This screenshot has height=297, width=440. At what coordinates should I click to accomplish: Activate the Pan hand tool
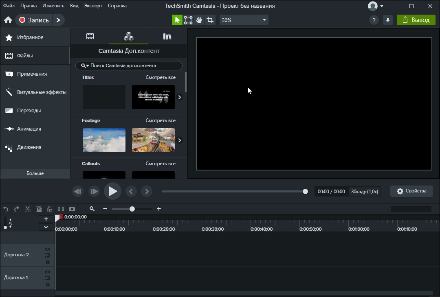coord(199,20)
